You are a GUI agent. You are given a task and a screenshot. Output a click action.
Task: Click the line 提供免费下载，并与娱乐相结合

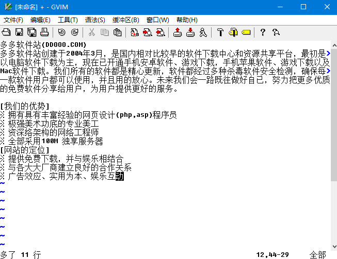click(x=62, y=159)
